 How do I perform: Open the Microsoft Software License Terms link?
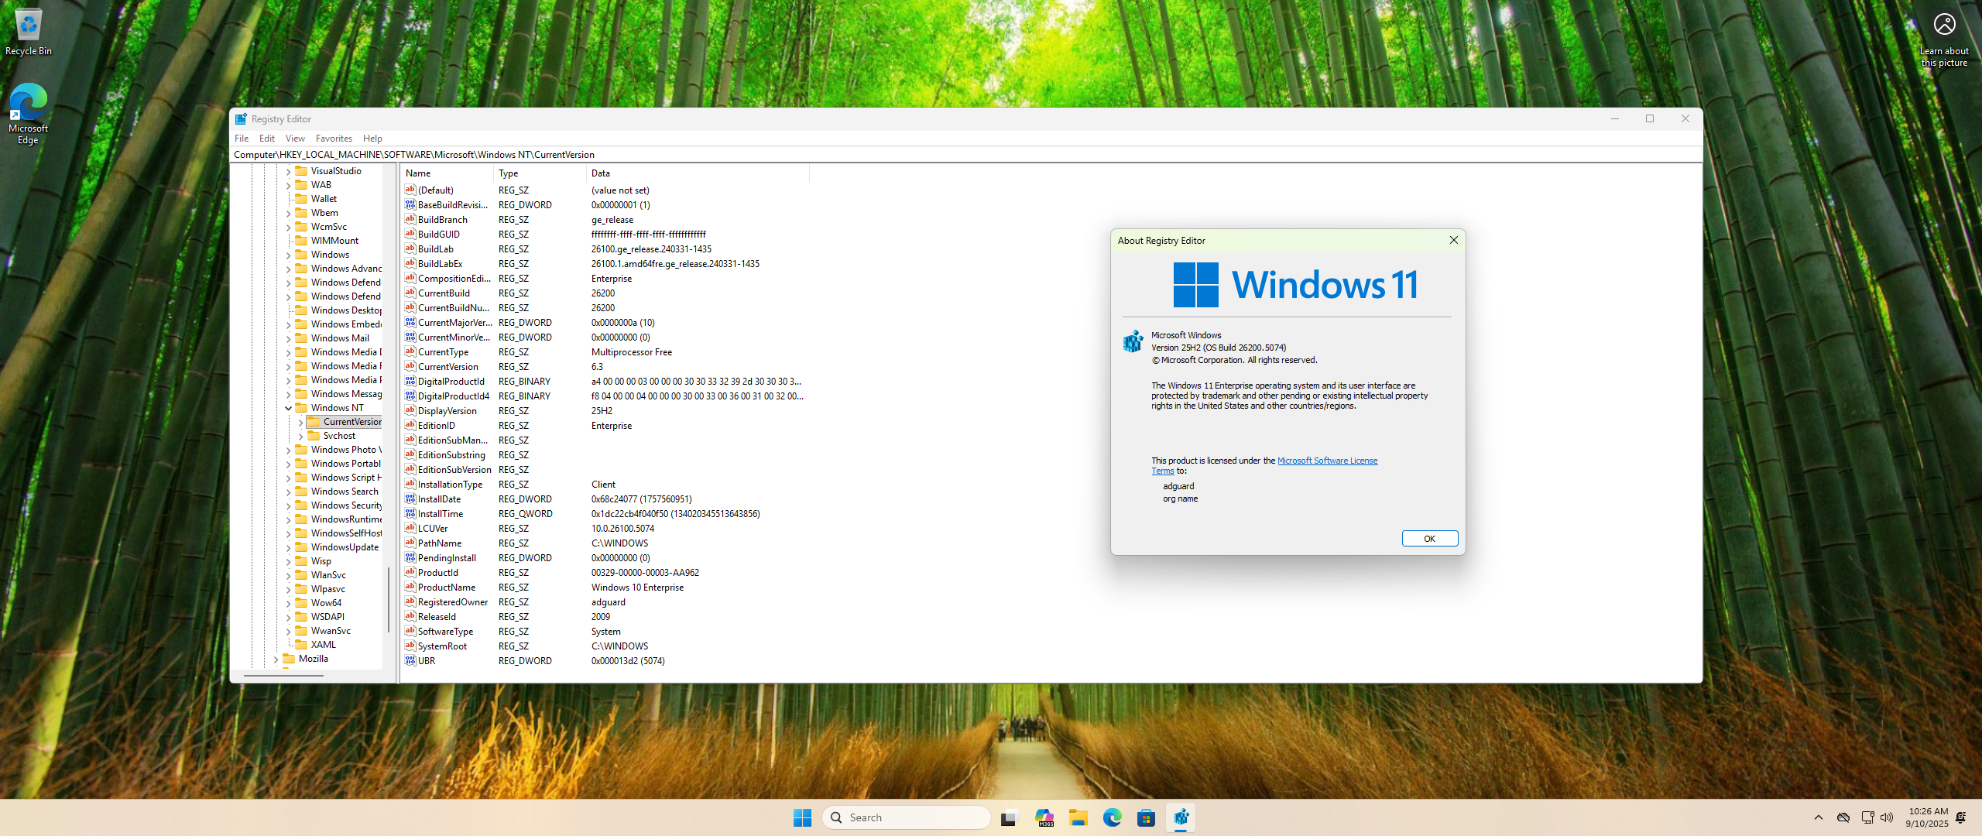1327,461
